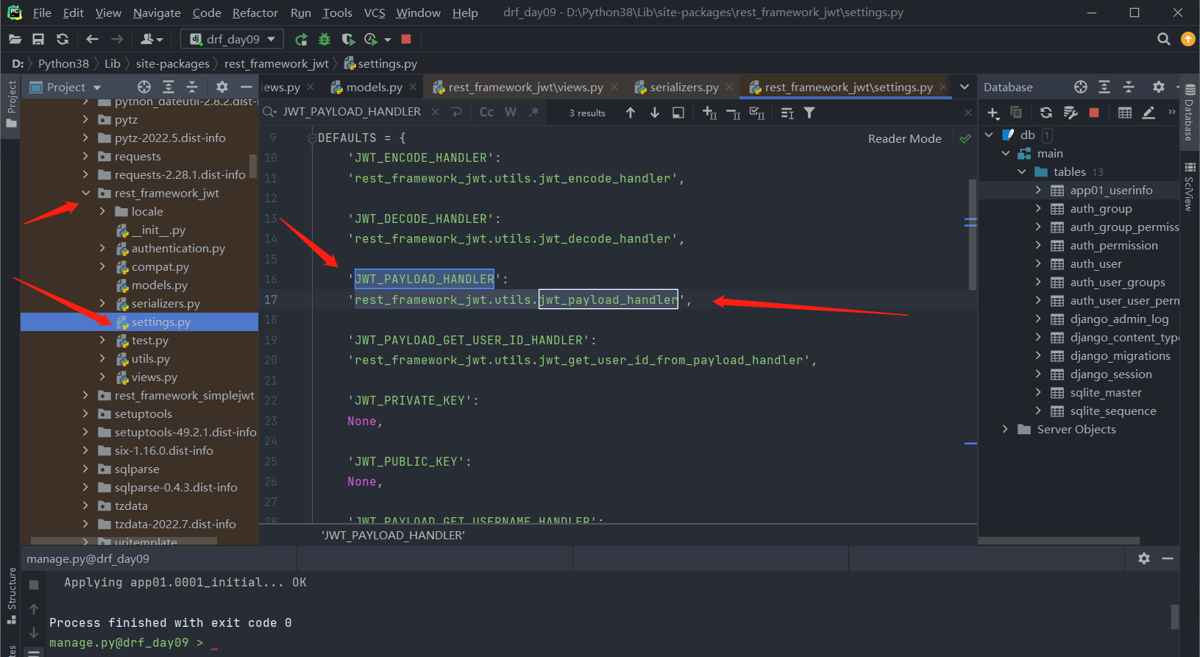Viewport: 1200px width, 657px height.
Task: Open the VCS menu
Action: [374, 13]
